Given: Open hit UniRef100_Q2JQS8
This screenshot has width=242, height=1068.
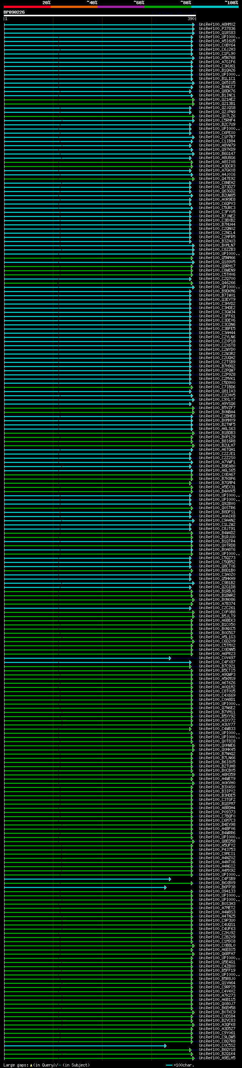Looking at the screenshot, I should click(217, 108).
